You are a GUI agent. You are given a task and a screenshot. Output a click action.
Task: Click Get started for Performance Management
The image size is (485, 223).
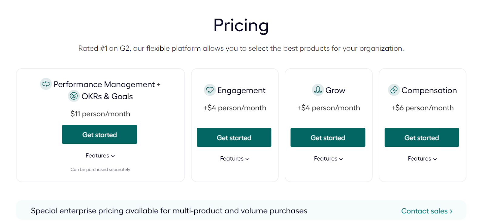click(x=99, y=134)
